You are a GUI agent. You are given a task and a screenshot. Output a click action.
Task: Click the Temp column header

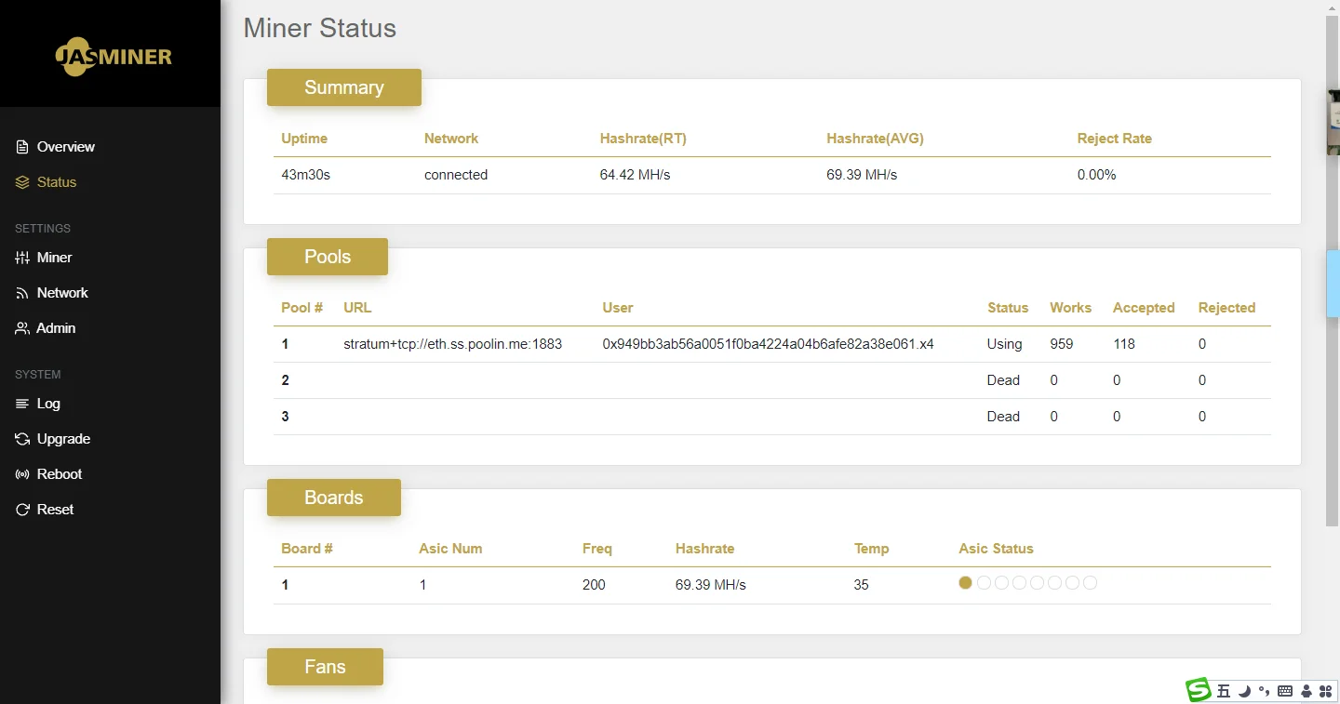(872, 549)
